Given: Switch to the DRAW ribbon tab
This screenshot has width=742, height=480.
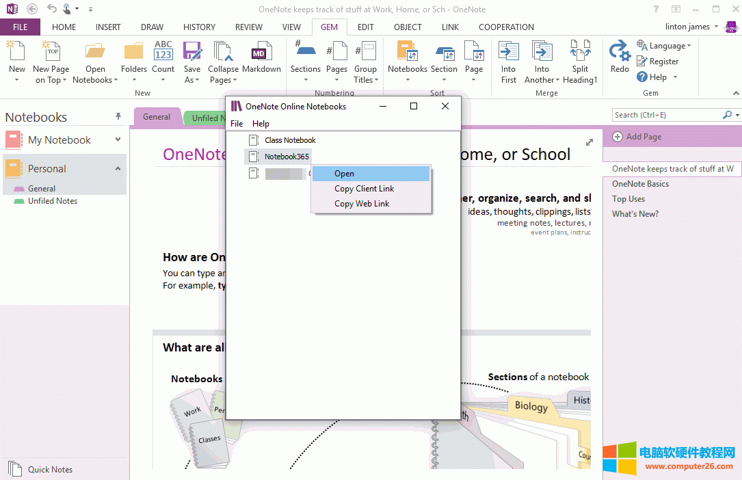Looking at the screenshot, I should pos(152,27).
